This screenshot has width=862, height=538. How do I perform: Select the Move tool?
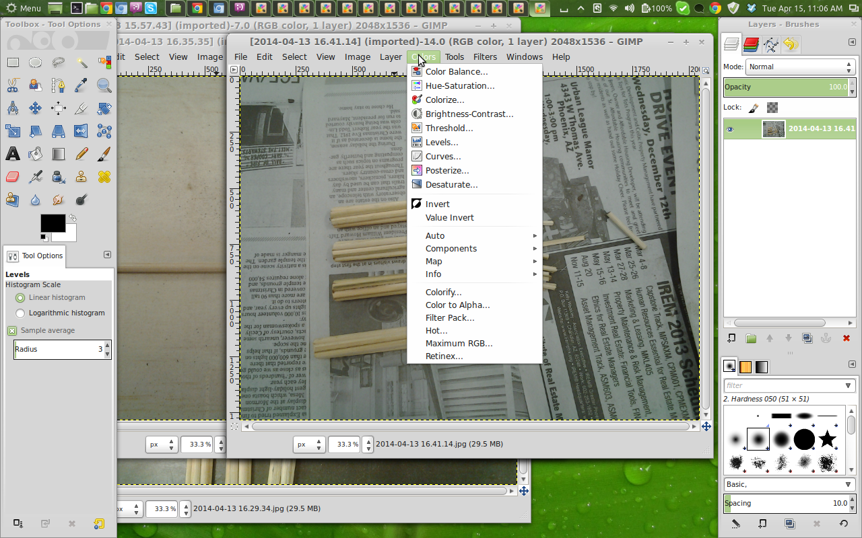pyautogui.click(x=34, y=108)
